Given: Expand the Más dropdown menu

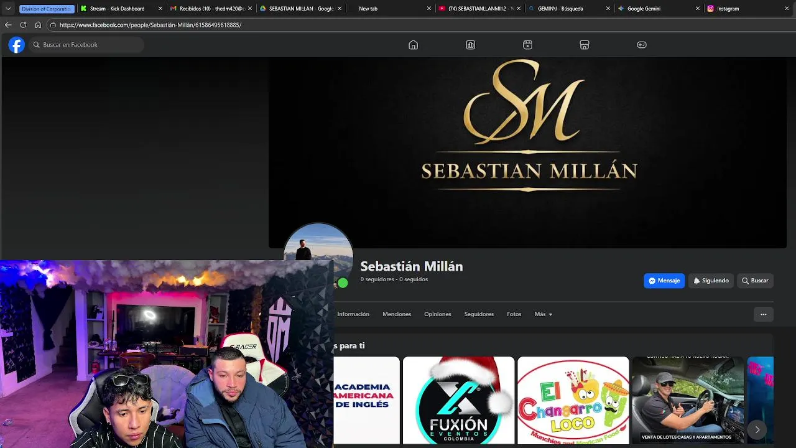Looking at the screenshot, I should [x=543, y=314].
